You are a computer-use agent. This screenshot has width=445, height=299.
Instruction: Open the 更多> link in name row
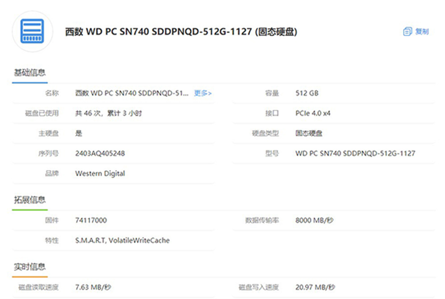[203, 93]
